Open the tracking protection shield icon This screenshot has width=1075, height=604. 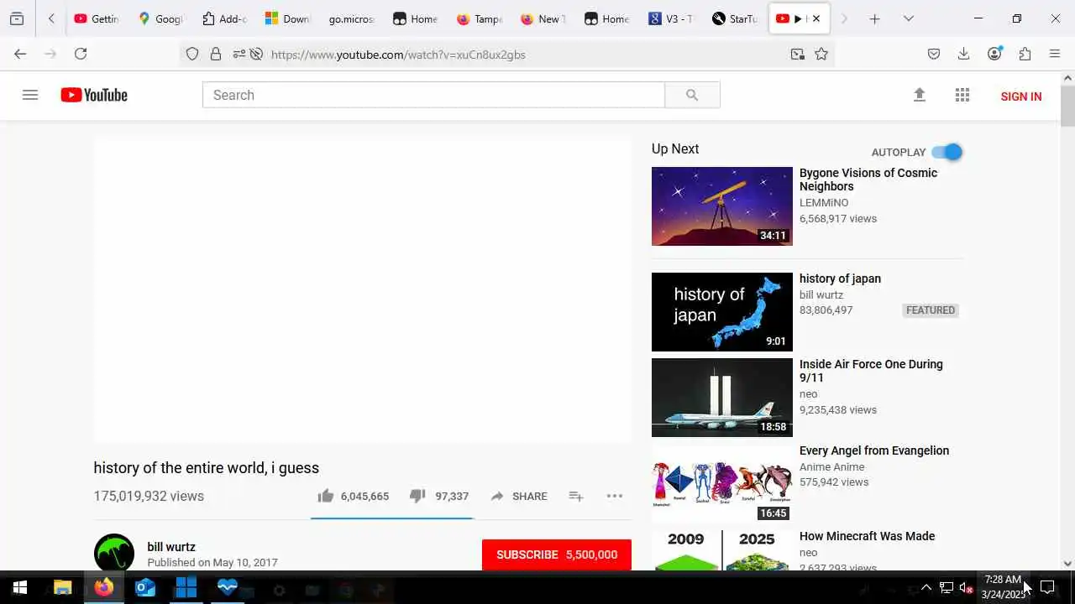(x=192, y=54)
